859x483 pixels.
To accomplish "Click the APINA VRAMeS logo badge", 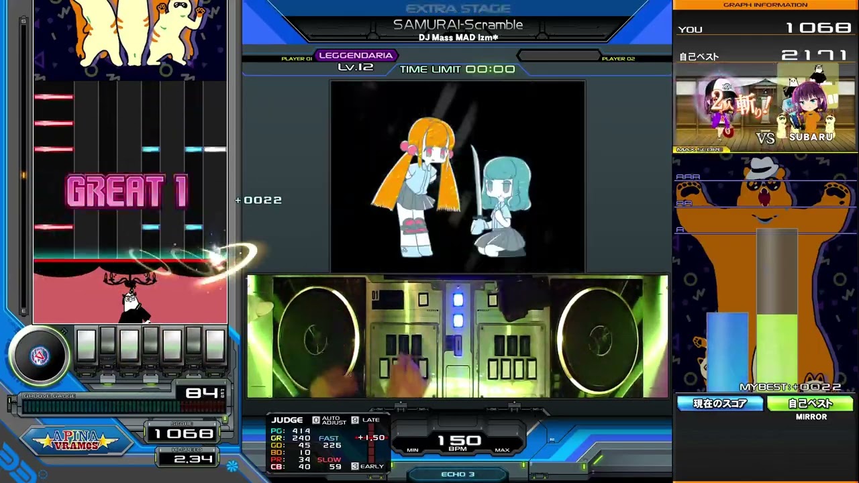I will point(77,441).
